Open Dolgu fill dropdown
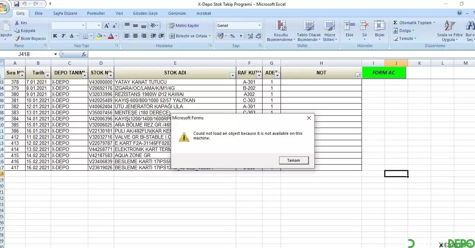Viewport: 475px width, 248px height. tap(404, 31)
